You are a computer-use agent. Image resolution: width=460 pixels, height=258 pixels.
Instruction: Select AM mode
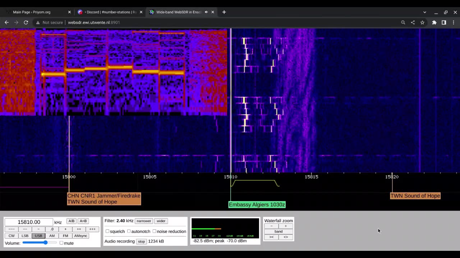click(x=52, y=236)
